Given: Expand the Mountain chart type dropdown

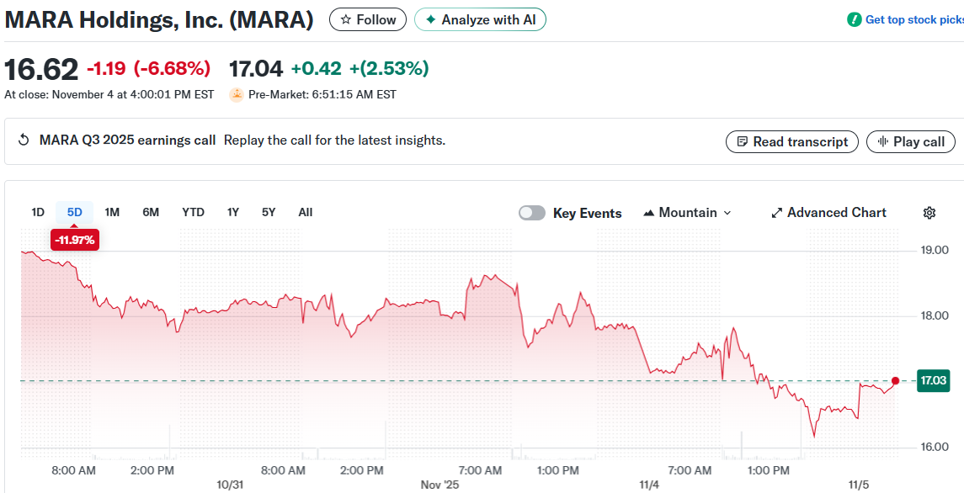Looking at the screenshot, I should (687, 213).
